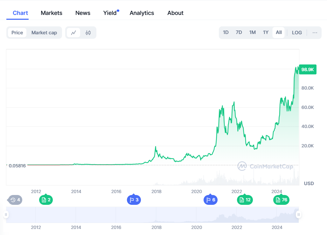Viewport: 327px width, 235px height.
Task: Open the history marker showing 4
Action: point(15,200)
